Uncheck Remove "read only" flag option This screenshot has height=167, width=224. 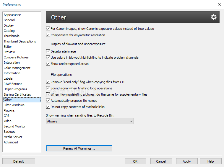pyautogui.click(x=48, y=82)
